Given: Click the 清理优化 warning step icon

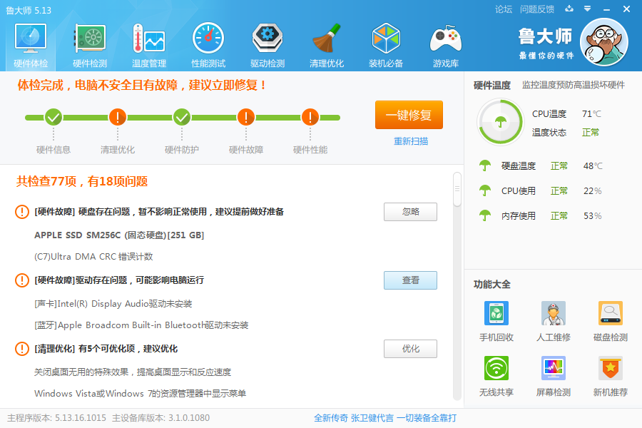Looking at the screenshot, I should coord(118,118).
